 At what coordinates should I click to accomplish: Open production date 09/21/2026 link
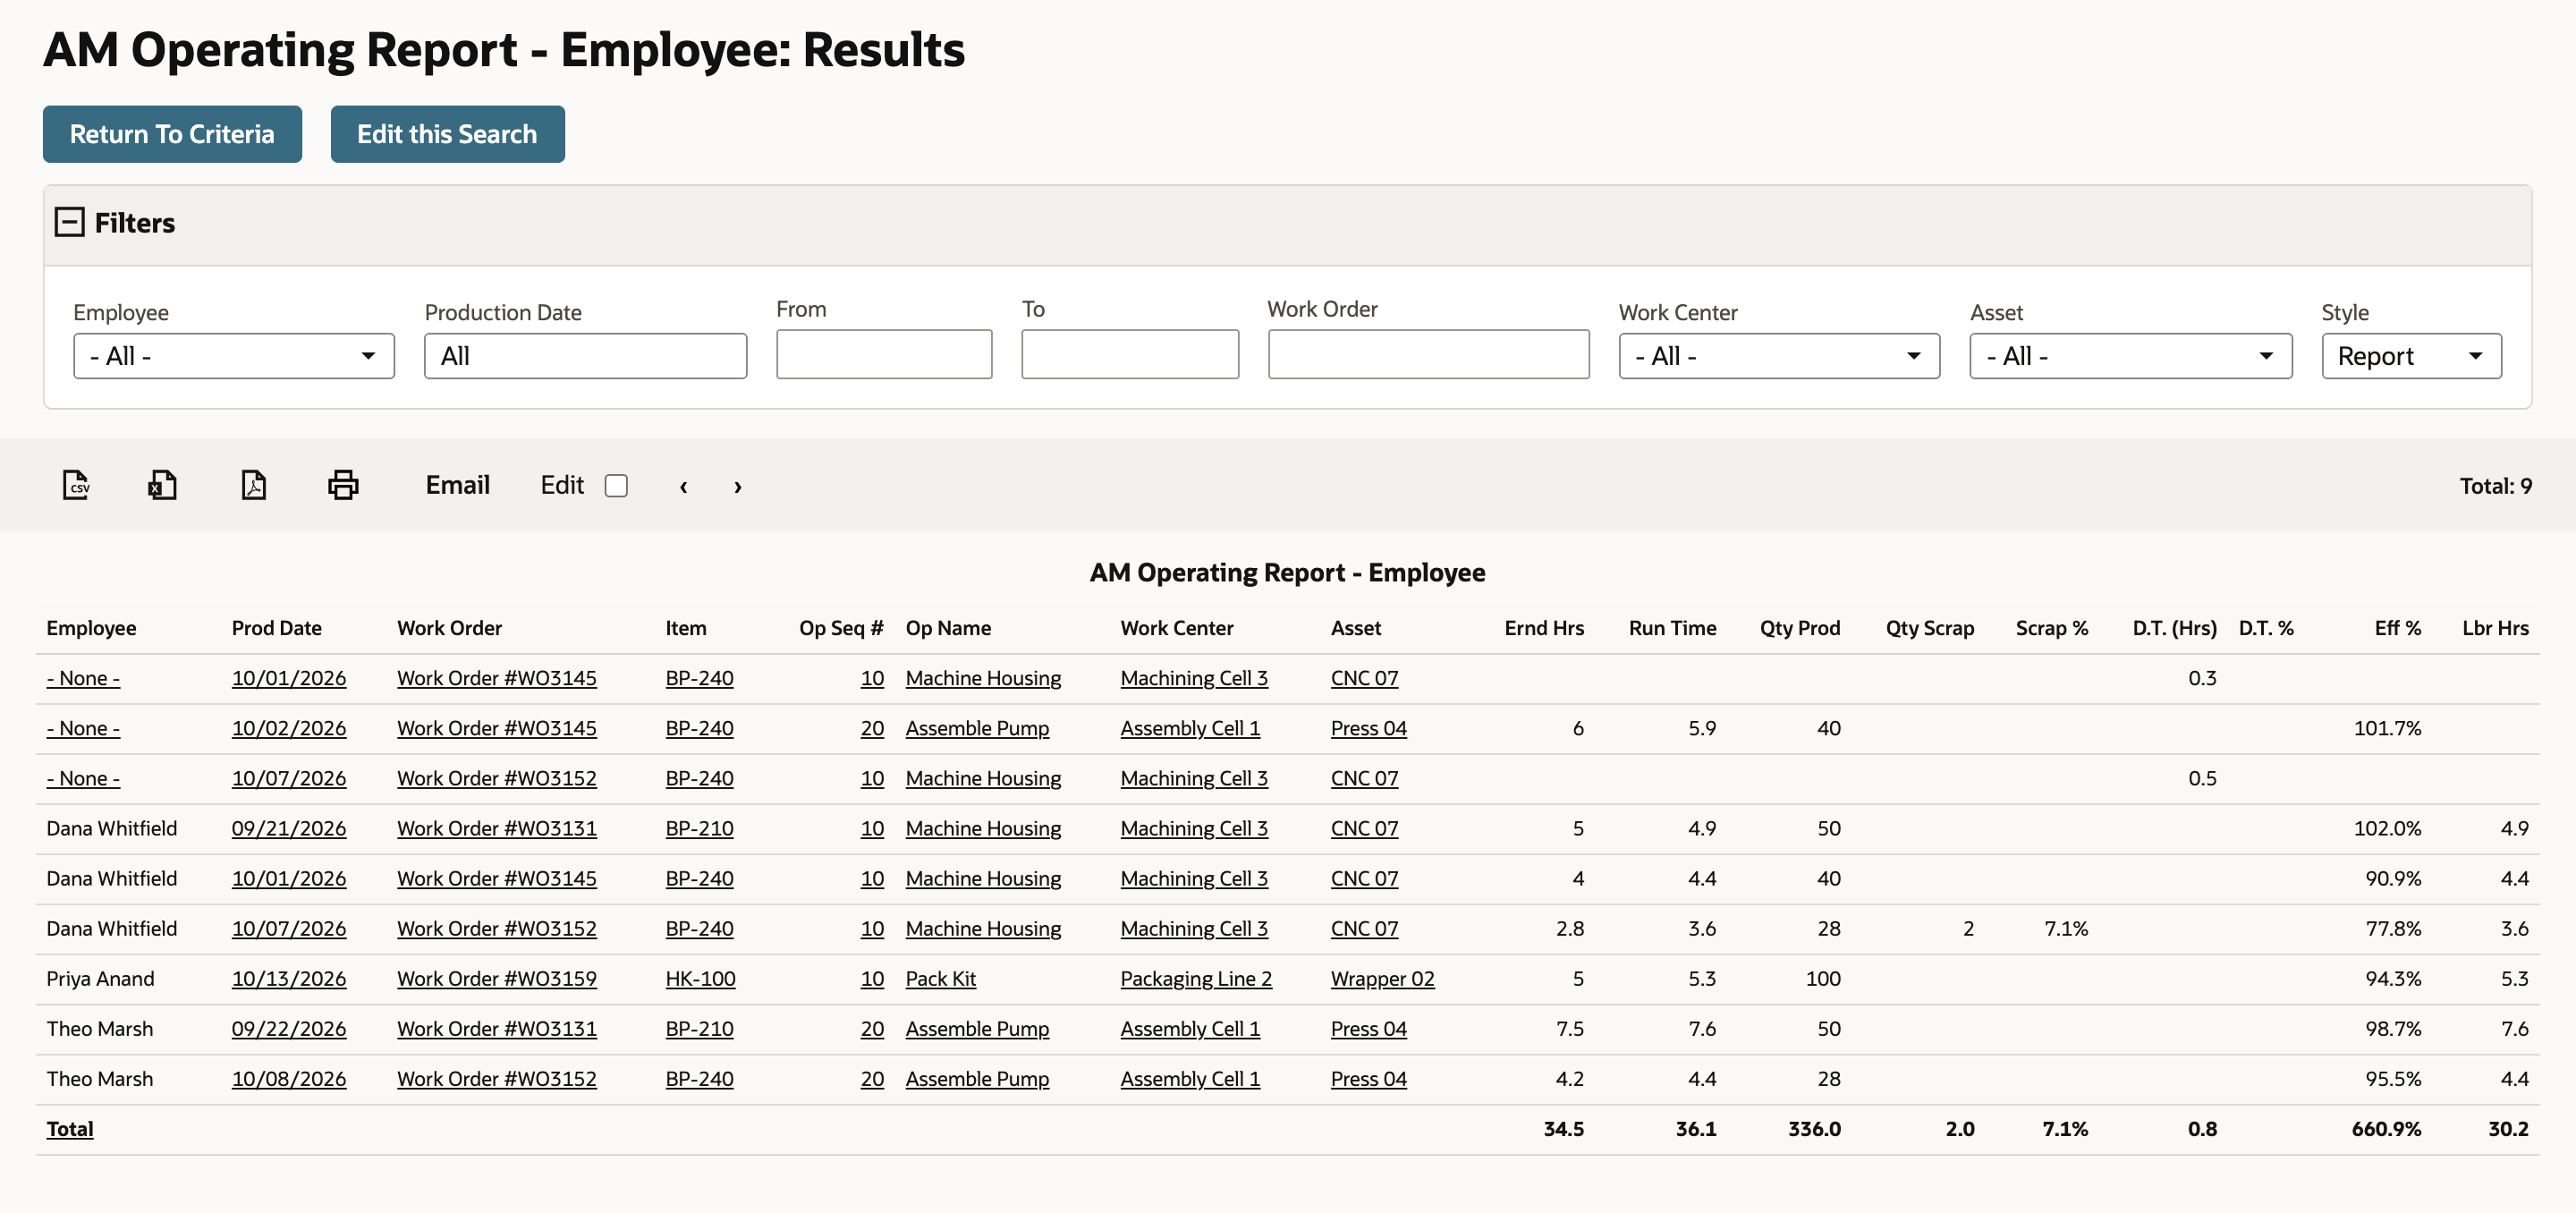[289, 829]
